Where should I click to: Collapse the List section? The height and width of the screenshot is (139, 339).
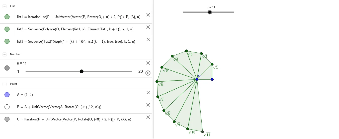pyautogui.click(x=5, y=6)
